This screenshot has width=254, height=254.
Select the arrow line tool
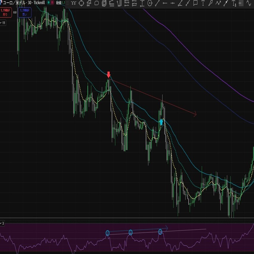click(x=226, y=3)
